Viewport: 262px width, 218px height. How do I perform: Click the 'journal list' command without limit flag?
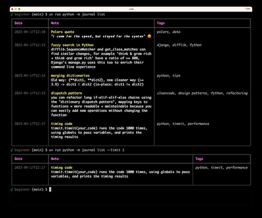click(x=77, y=14)
